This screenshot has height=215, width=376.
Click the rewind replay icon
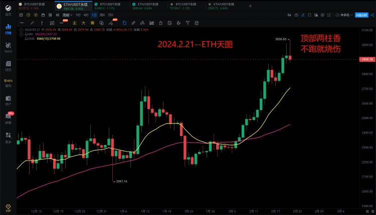(58, 15)
